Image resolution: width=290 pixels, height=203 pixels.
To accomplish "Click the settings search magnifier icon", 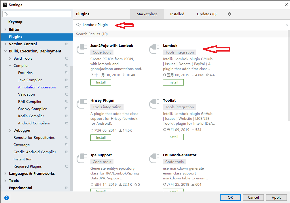I will (x=6, y=14).
